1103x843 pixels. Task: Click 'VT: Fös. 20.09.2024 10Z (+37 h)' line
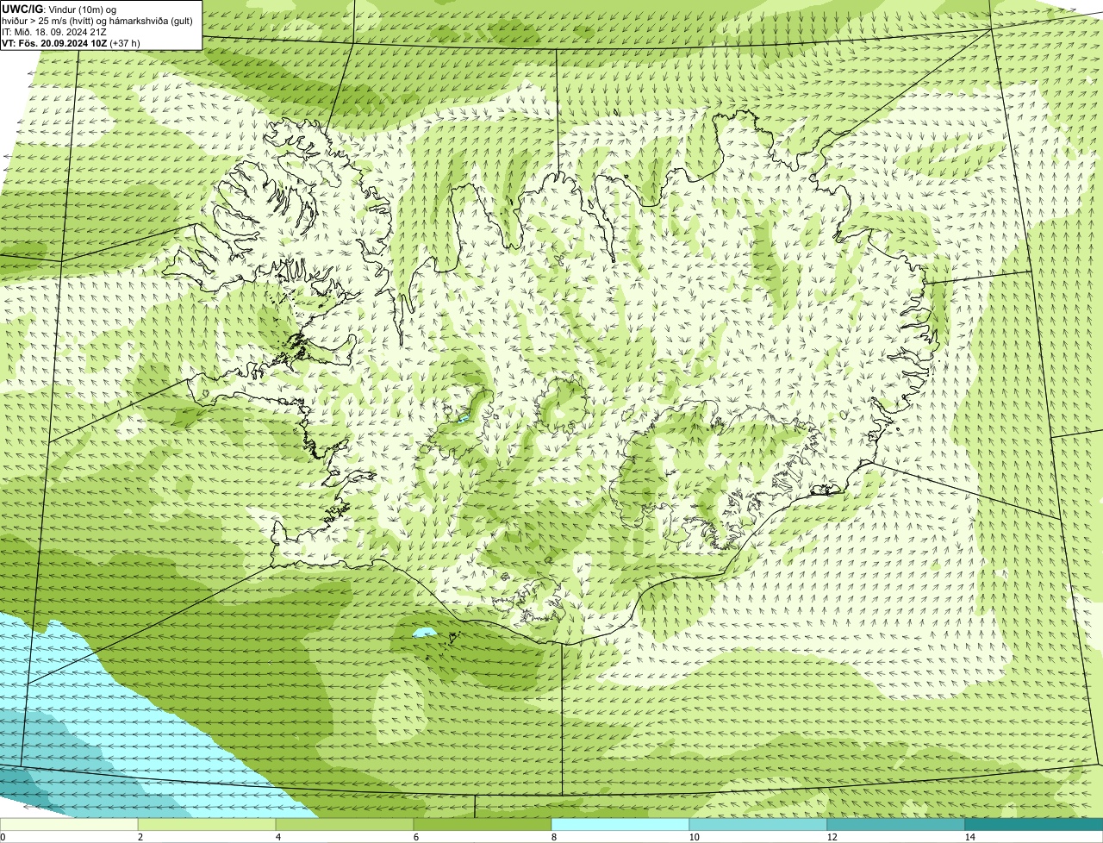(71, 43)
